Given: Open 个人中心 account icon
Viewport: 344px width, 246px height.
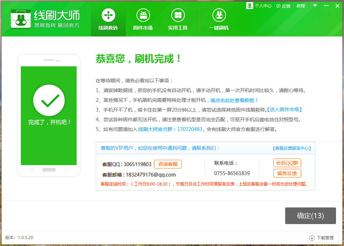Looking at the screenshot, I should [x=249, y=6].
